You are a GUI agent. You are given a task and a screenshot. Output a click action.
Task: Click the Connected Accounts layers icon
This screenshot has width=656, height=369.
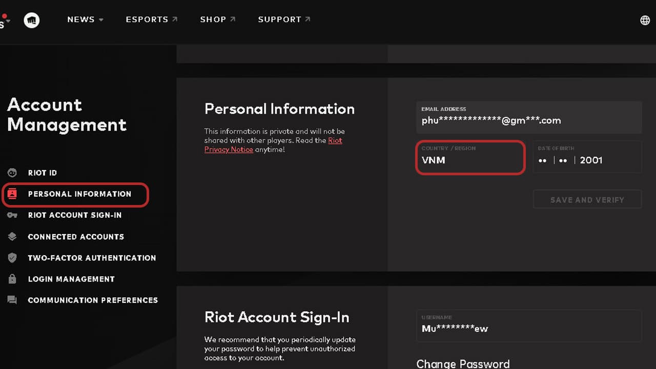coord(12,236)
